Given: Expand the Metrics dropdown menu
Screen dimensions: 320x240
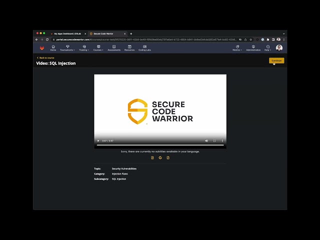Looking at the screenshot, I should tap(237, 48).
